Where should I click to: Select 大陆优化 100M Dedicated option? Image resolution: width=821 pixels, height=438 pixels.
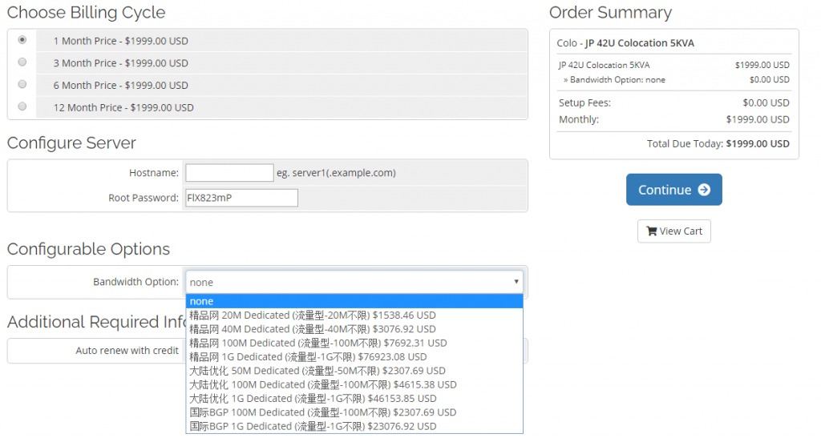[322, 384]
